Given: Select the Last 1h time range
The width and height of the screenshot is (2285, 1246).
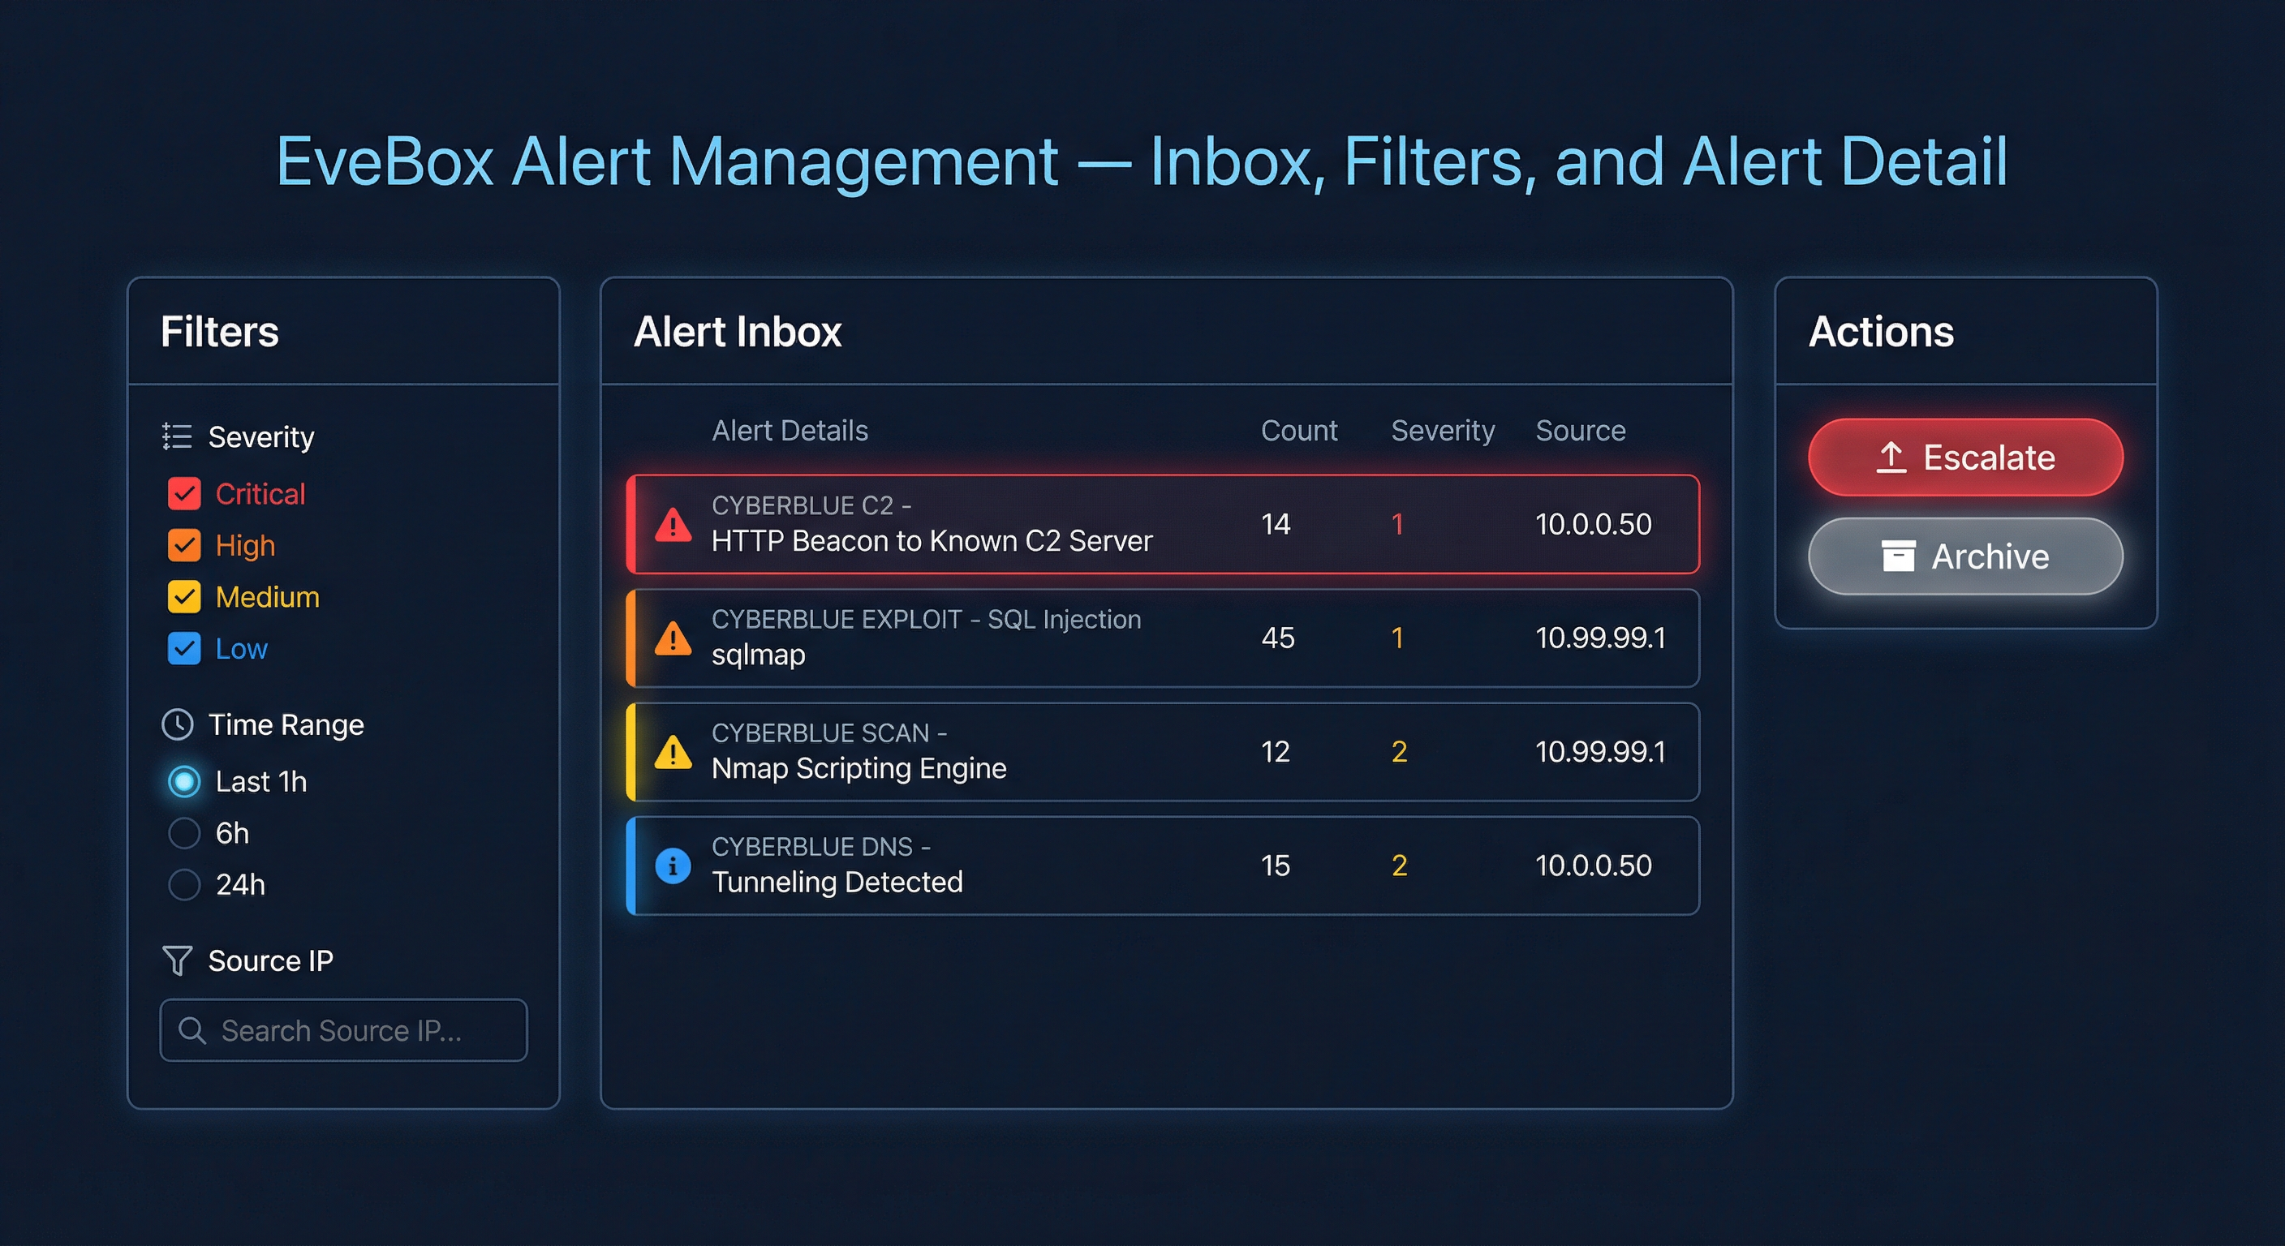Looking at the screenshot, I should tap(183, 781).
